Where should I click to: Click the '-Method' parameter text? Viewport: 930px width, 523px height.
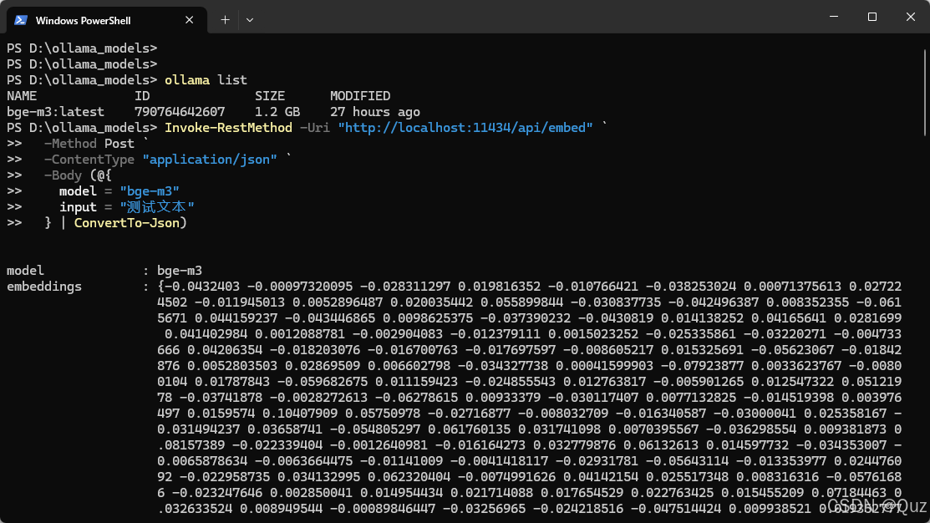tap(70, 144)
